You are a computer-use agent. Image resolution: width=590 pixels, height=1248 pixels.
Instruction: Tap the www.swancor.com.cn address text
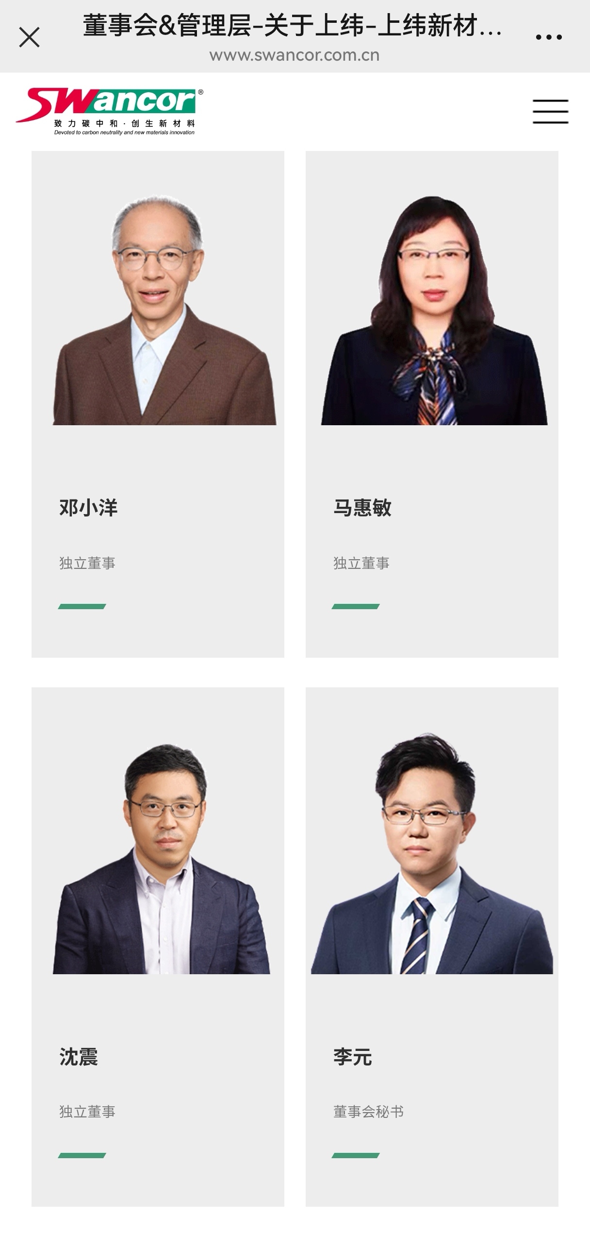(294, 55)
